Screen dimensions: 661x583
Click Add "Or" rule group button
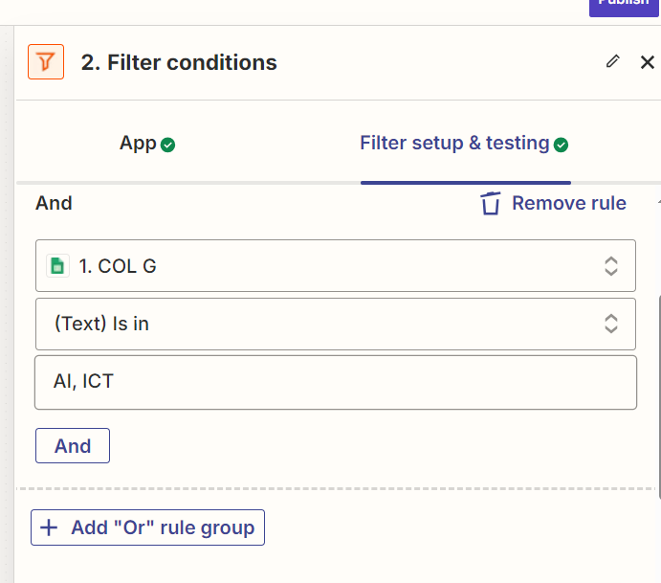pos(147,527)
